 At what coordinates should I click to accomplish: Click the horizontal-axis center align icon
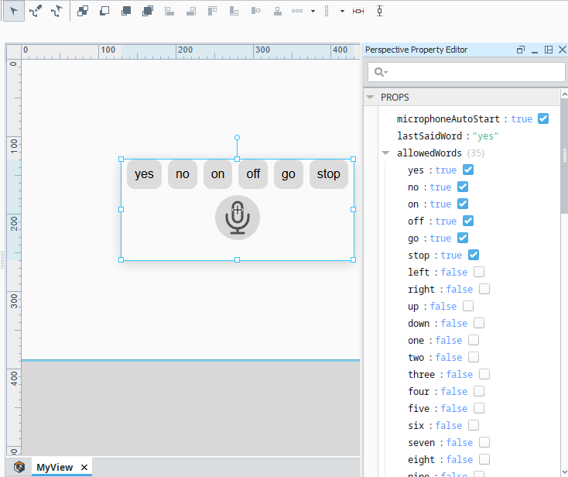[x=255, y=11]
